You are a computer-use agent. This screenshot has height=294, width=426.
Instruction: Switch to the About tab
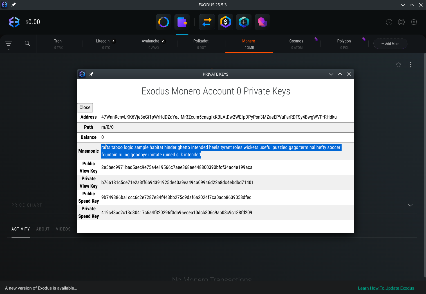[43, 229]
